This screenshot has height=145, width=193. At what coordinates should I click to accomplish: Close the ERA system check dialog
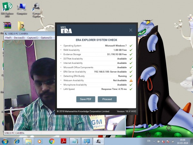[131, 30]
